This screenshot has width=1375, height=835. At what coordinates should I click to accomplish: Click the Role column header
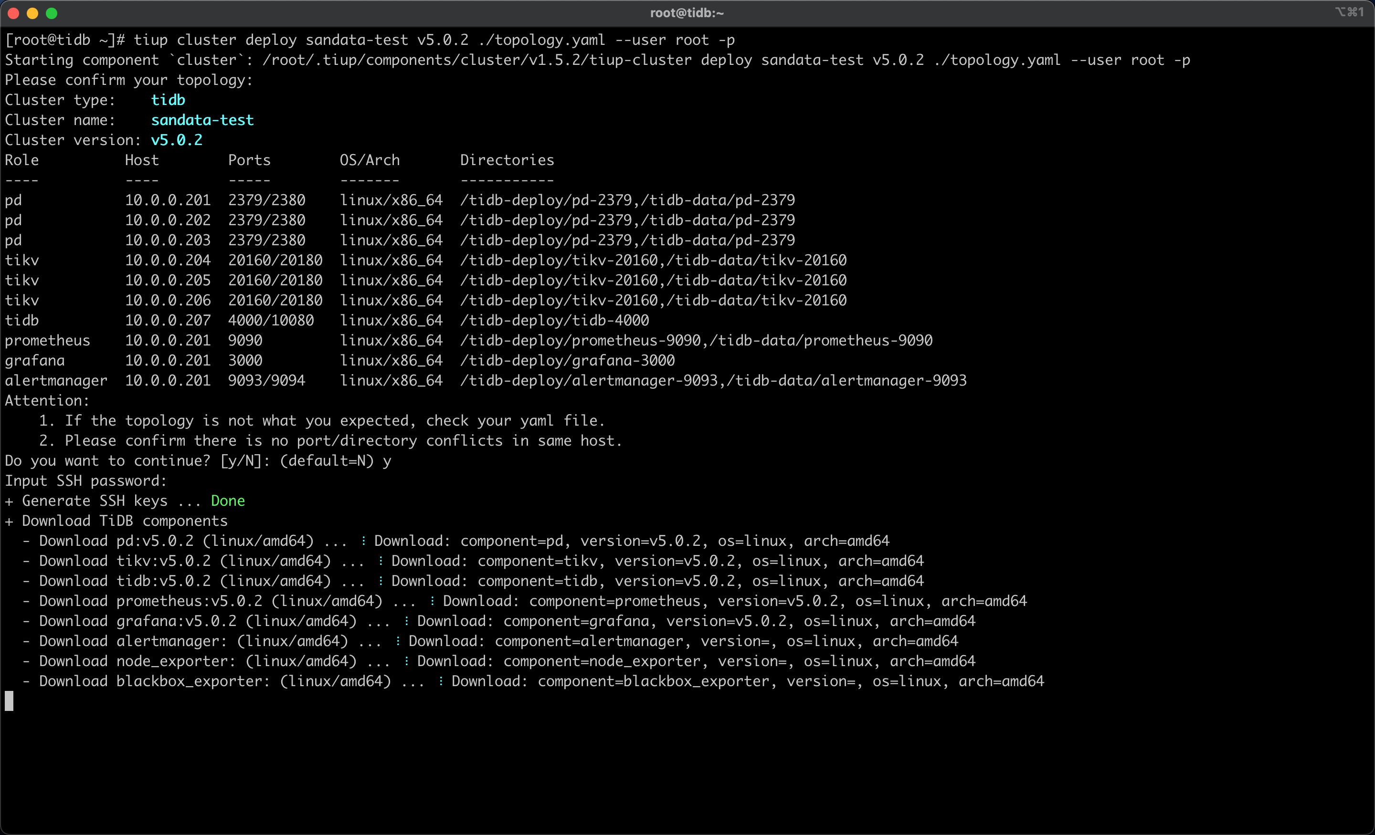click(x=22, y=160)
